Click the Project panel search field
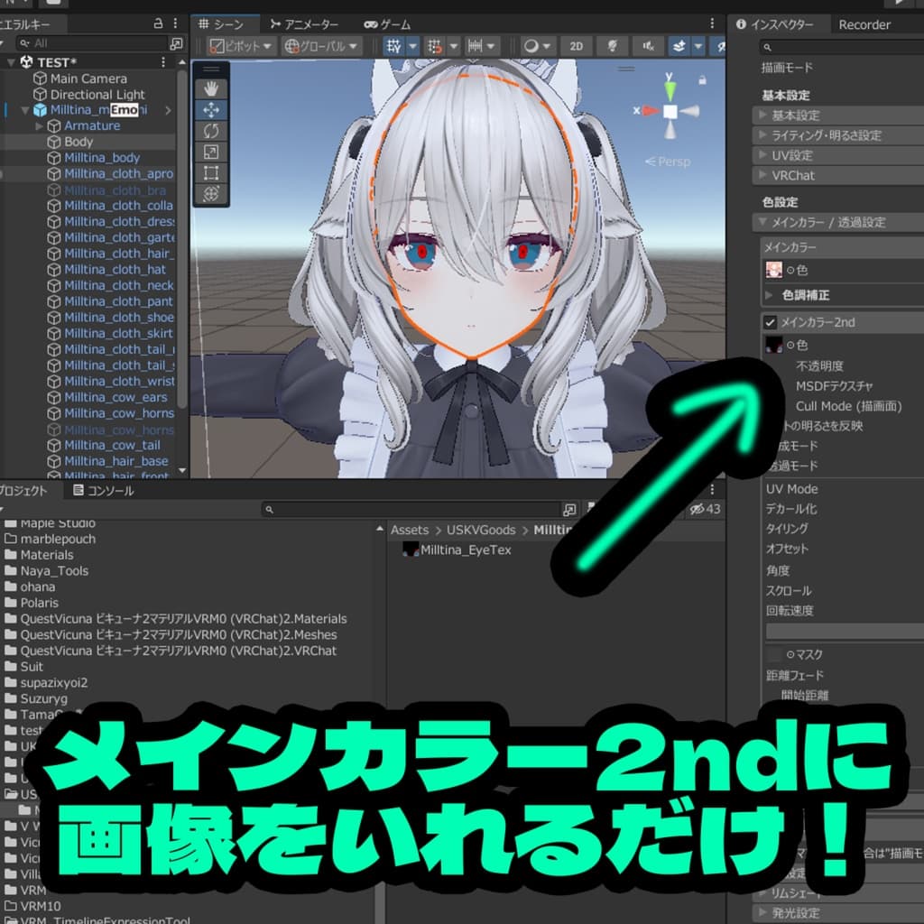Screen dimensions: 924x924 pos(411,509)
